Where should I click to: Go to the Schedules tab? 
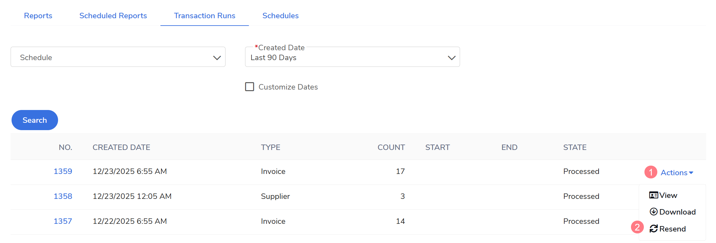click(x=280, y=16)
